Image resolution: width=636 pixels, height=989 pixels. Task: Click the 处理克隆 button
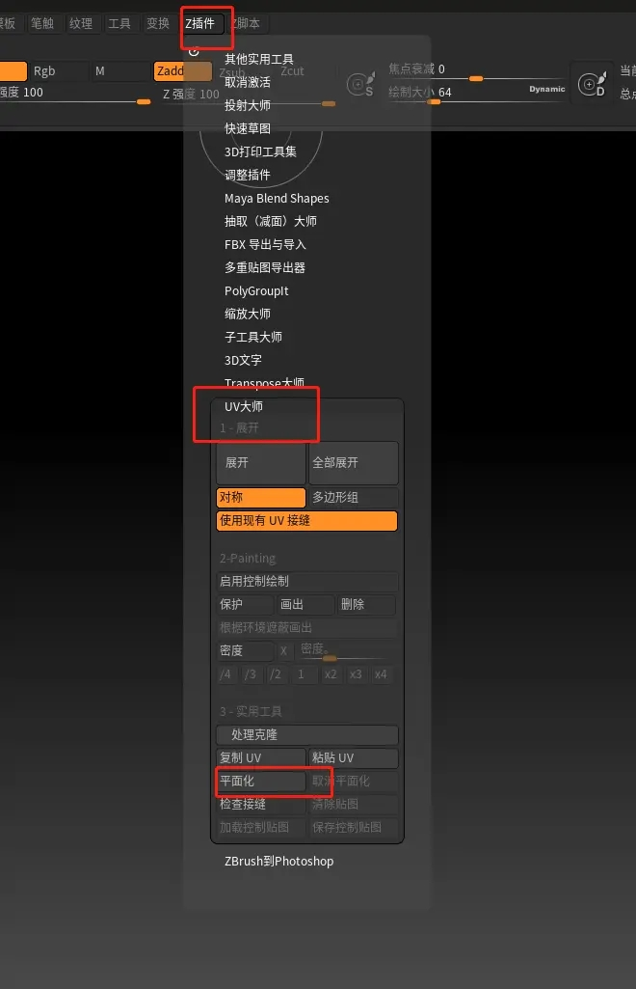[x=306, y=735]
